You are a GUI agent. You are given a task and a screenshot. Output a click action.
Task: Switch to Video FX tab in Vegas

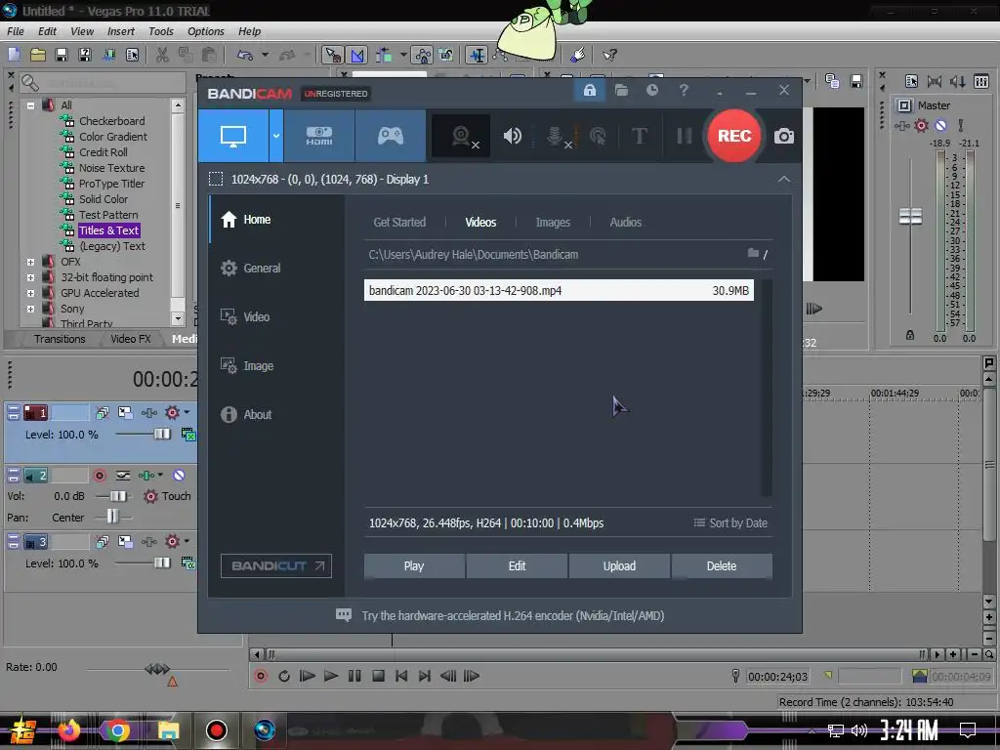coord(131,339)
